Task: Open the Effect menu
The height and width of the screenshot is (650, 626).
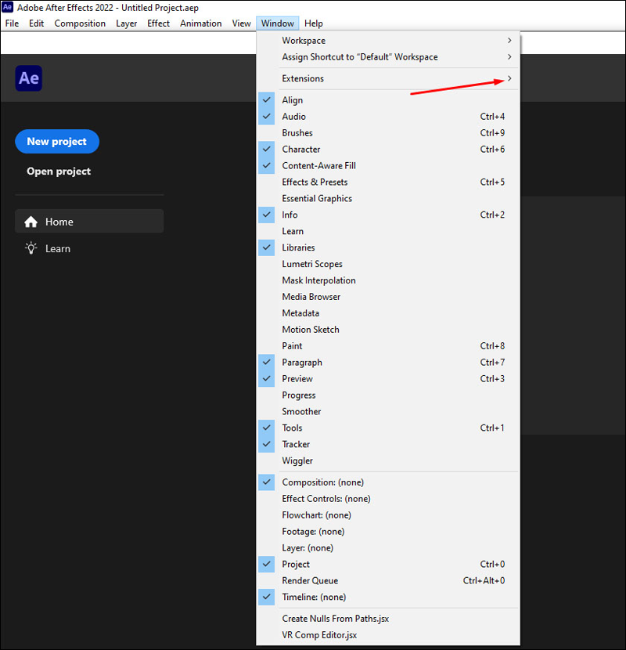Action: 158,23
